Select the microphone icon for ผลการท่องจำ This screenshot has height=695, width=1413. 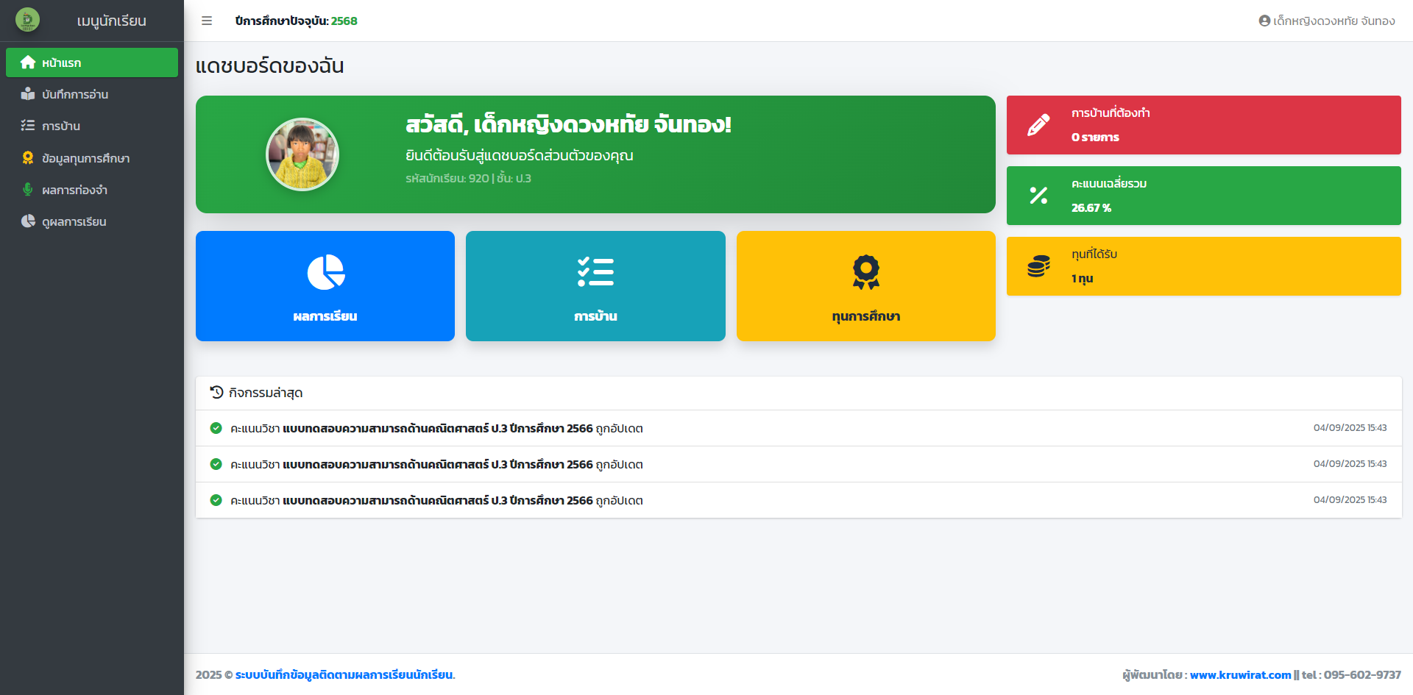[28, 189]
